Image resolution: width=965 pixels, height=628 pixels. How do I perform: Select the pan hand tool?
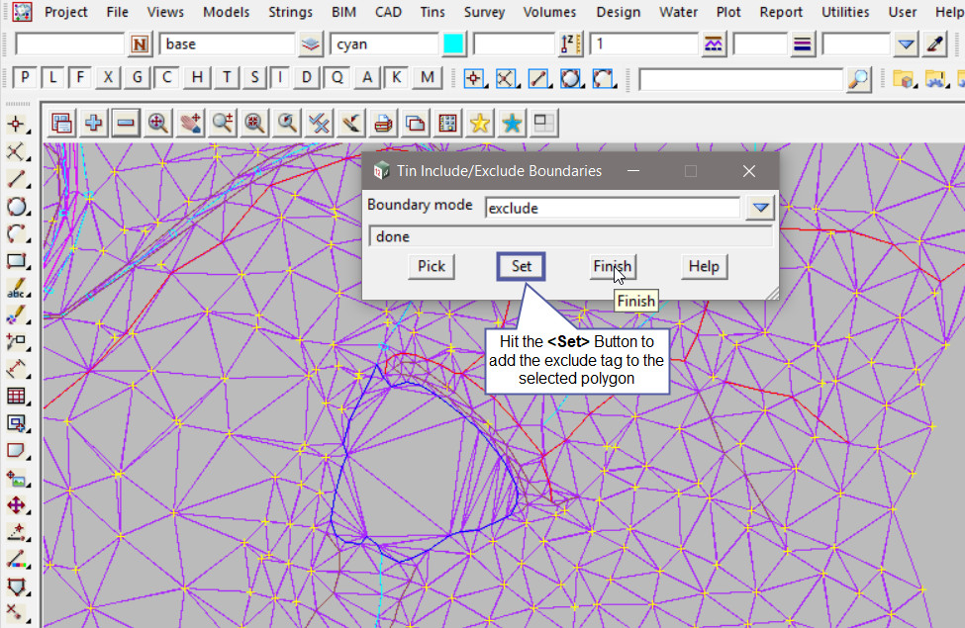pos(190,124)
